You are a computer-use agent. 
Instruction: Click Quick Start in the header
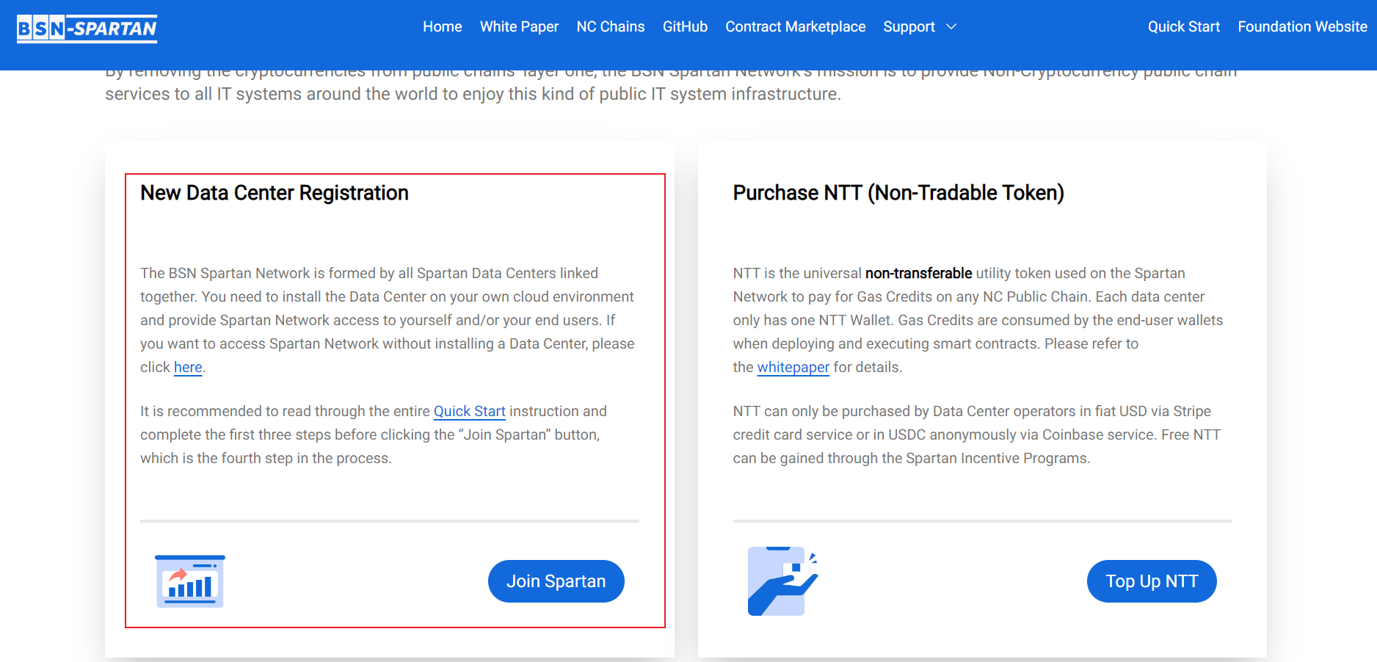pos(1183,27)
